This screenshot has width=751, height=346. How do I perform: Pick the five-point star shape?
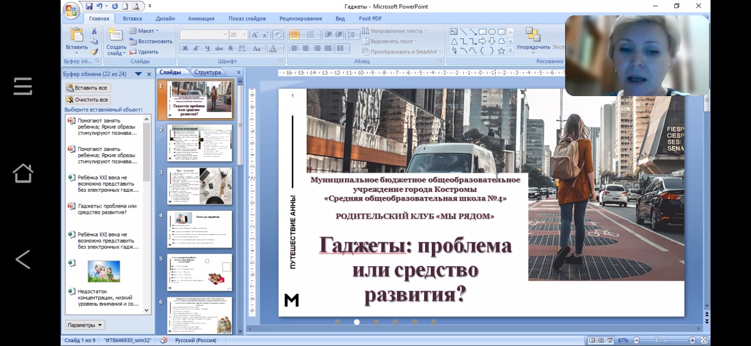(501, 50)
